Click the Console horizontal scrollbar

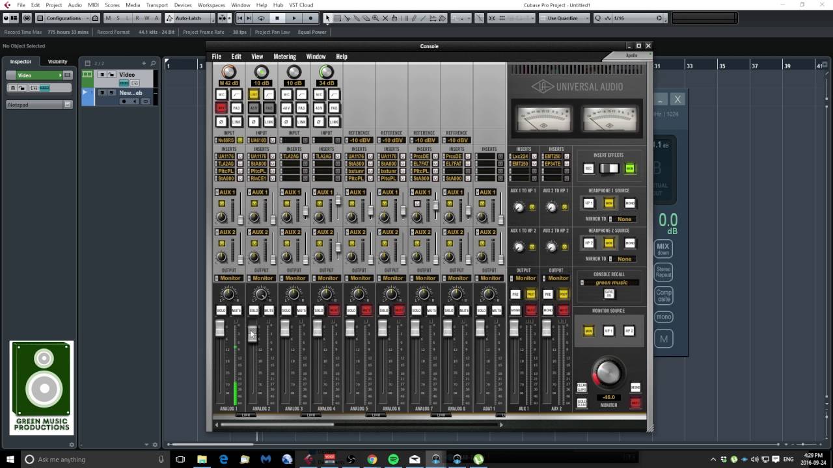277,425
